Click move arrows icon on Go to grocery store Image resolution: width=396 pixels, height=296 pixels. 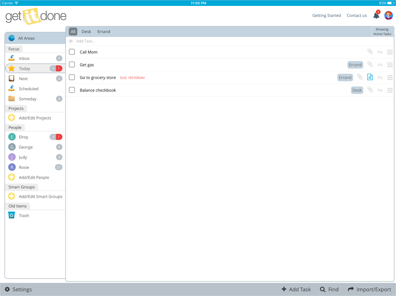pyautogui.click(x=380, y=78)
